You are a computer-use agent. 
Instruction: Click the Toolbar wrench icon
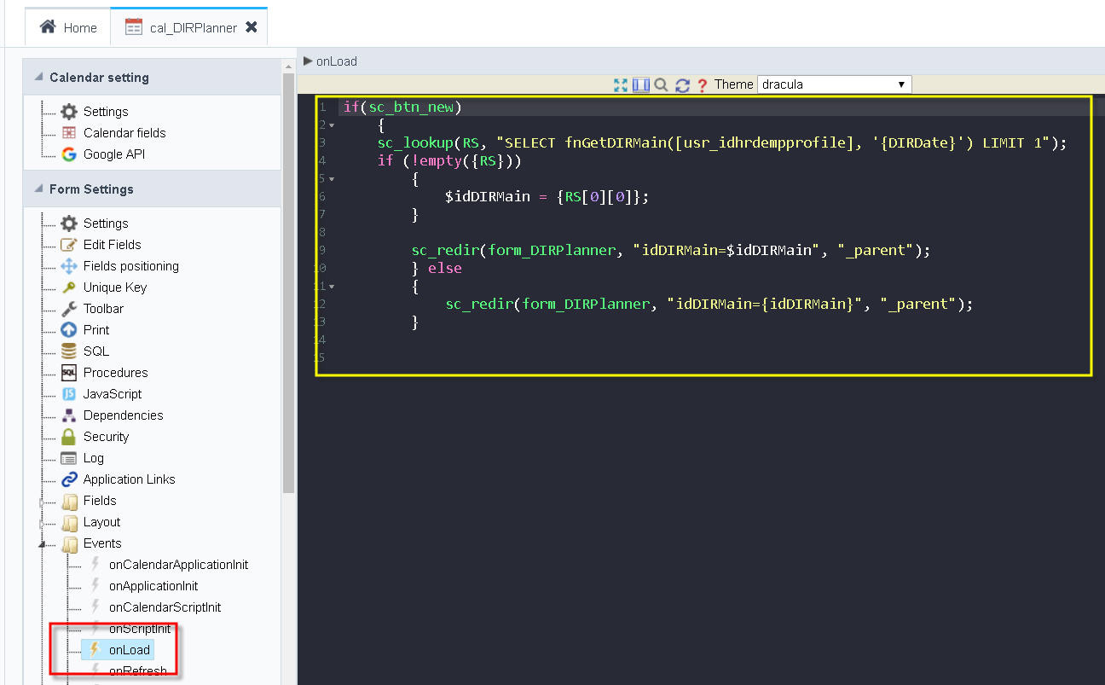(69, 309)
